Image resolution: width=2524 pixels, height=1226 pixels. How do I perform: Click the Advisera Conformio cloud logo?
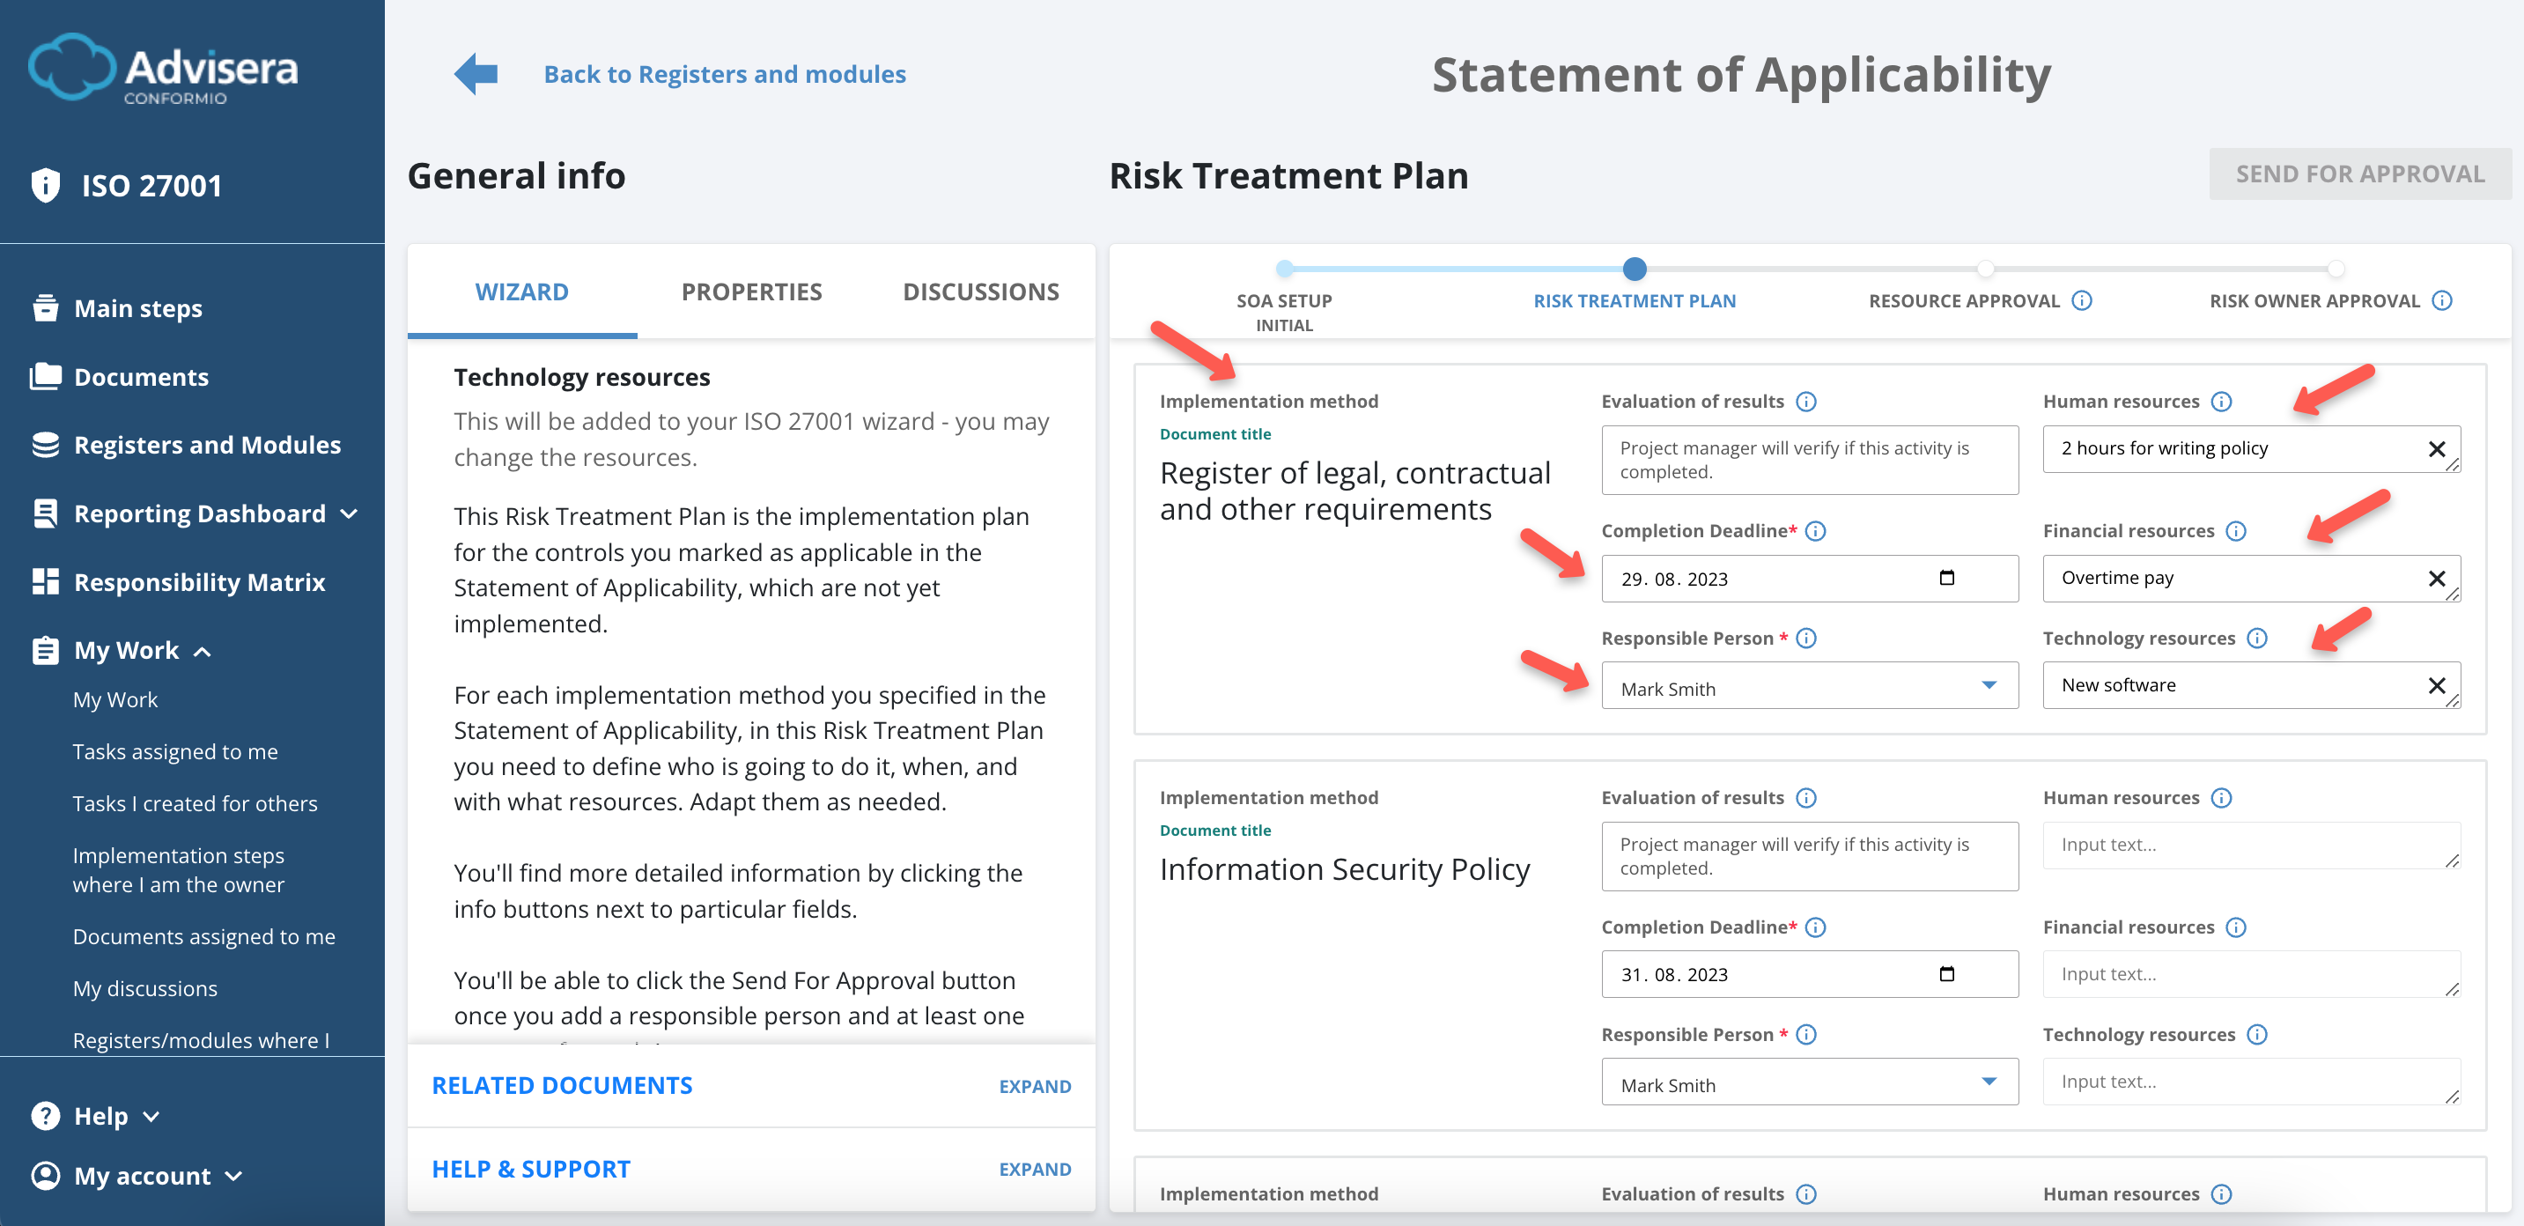point(162,69)
